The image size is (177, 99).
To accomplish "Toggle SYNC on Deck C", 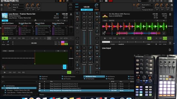I will 5,51.
